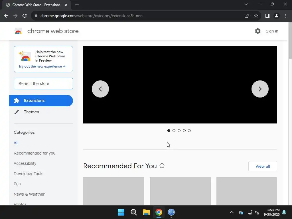This screenshot has height=219, width=292.
Task: Bookmark this tab with the star icon
Action: click(256, 16)
